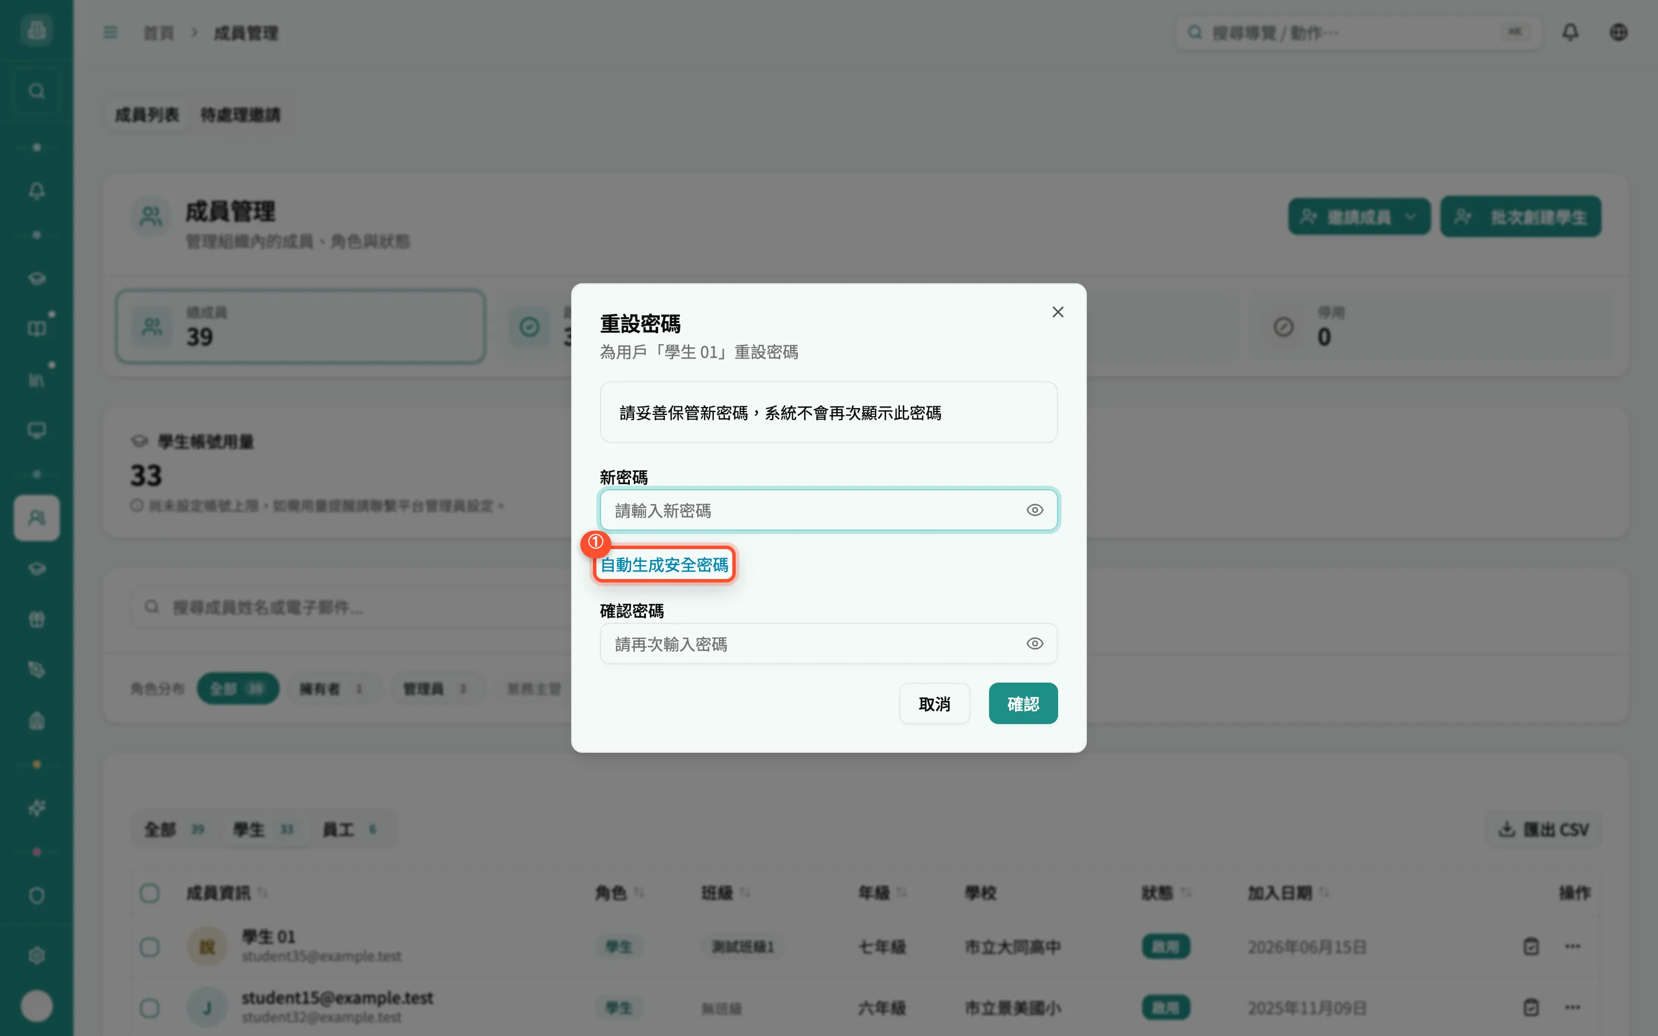Image resolution: width=1658 pixels, height=1036 pixels.
Task: Open the sidebar gift icon
Action: tap(36, 619)
